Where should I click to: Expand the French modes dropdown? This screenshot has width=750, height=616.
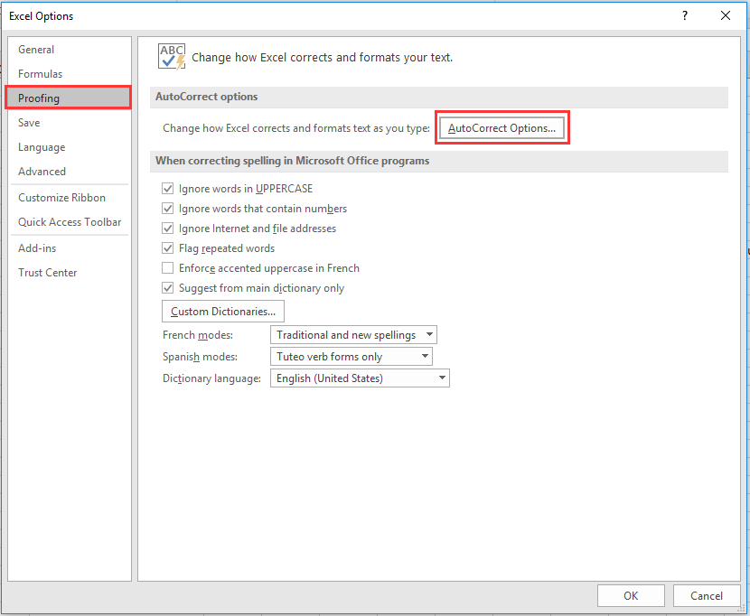(429, 335)
